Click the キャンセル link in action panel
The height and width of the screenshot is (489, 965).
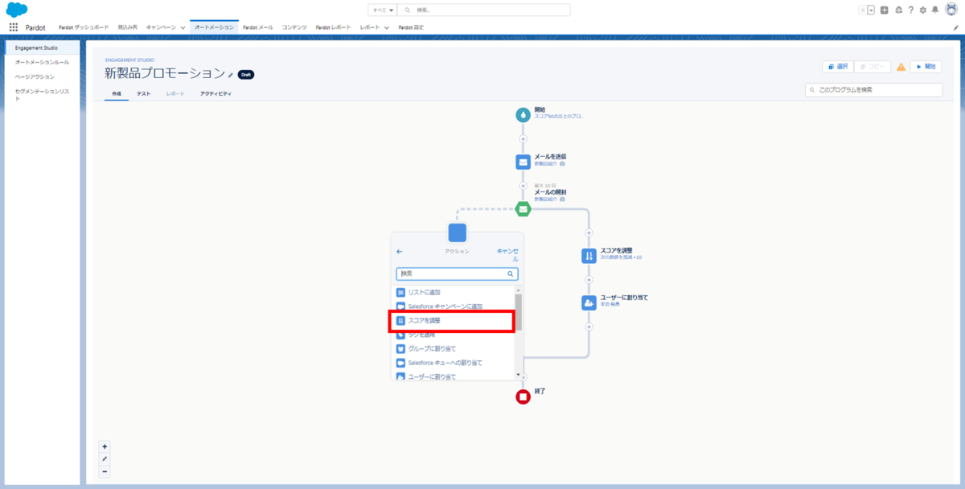508,255
